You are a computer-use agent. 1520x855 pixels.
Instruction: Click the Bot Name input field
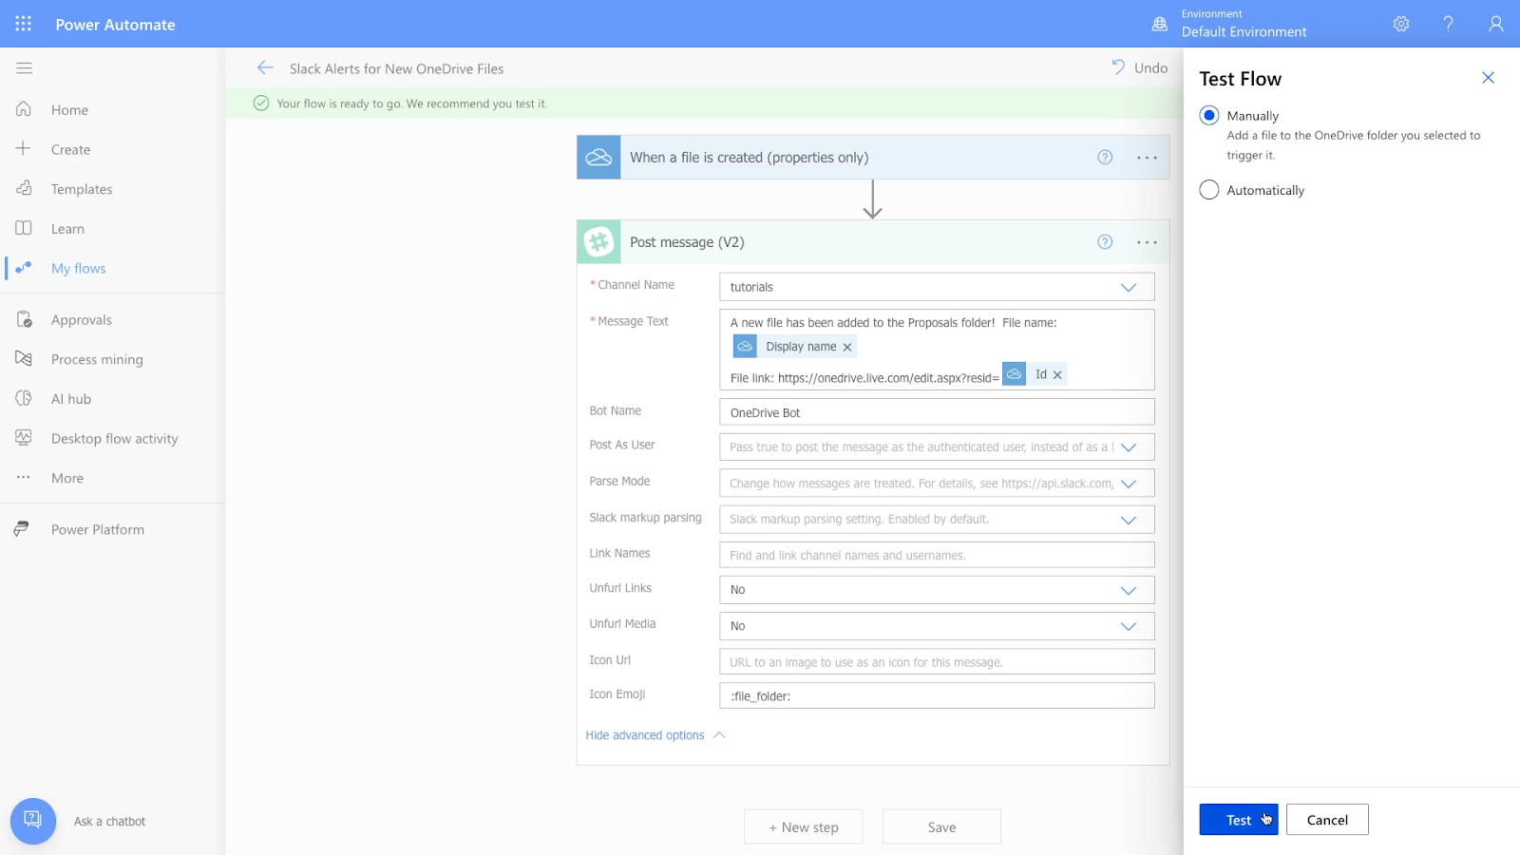pyautogui.click(x=937, y=412)
